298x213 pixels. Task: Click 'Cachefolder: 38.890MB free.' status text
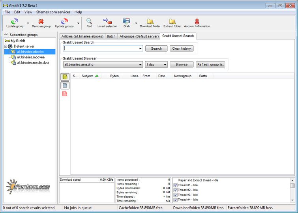click(141, 208)
